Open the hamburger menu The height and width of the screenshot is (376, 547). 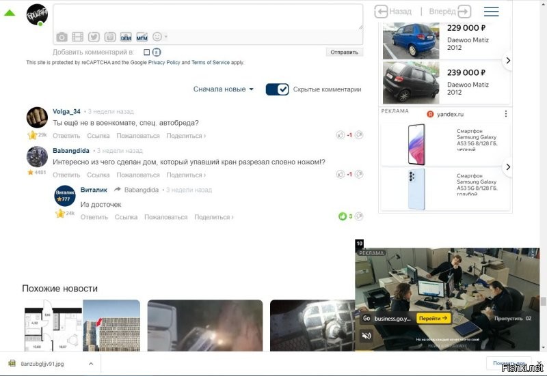point(491,12)
